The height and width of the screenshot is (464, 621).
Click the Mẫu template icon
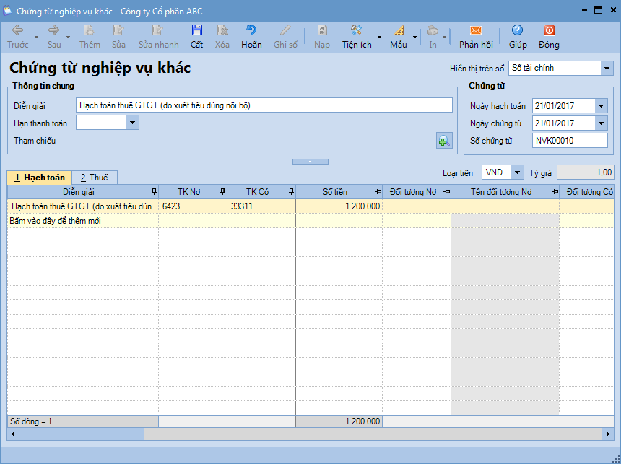click(x=399, y=31)
